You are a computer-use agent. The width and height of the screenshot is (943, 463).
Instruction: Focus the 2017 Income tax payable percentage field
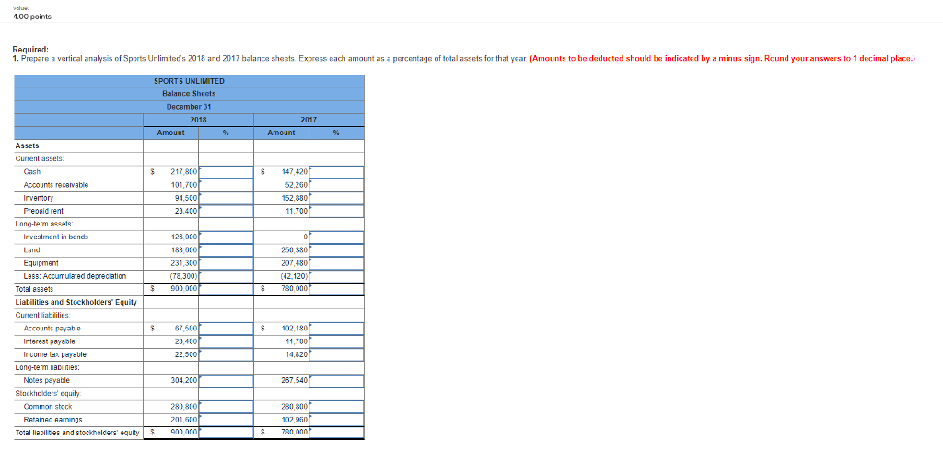(x=337, y=354)
